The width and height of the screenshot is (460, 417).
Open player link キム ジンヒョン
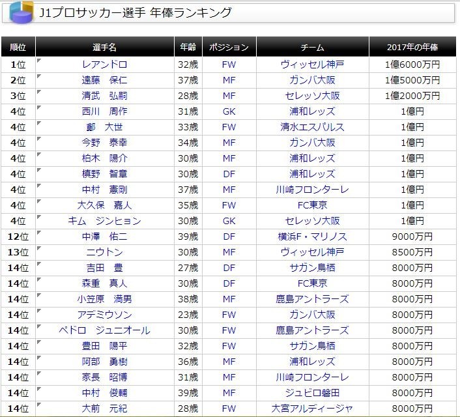click(x=105, y=221)
